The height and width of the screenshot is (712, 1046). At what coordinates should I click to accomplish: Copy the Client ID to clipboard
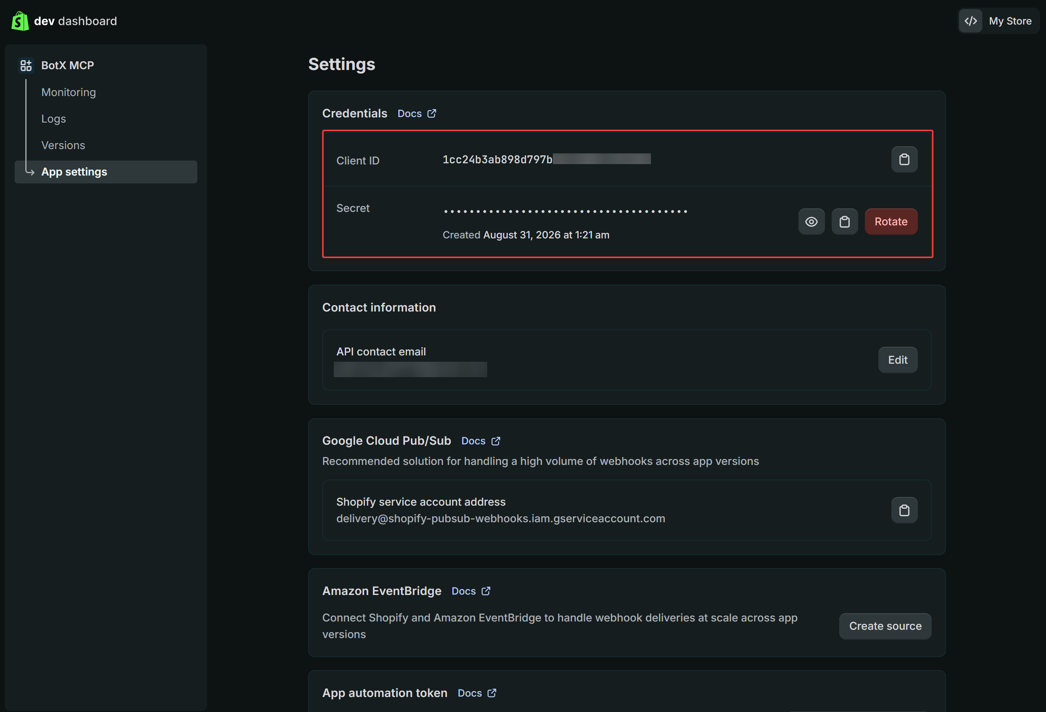(x=904, y=159)
